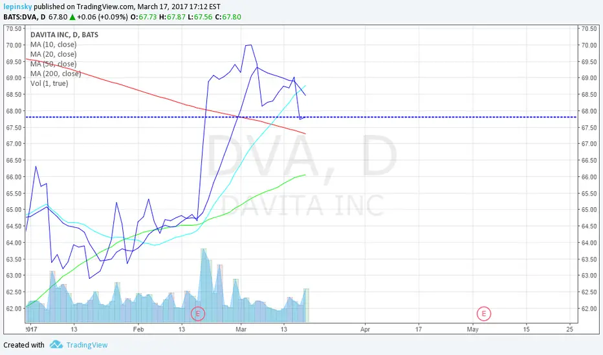Click the Feb date axis label
The width and height of the screenshot is (603, 355).
coord(138,329)
